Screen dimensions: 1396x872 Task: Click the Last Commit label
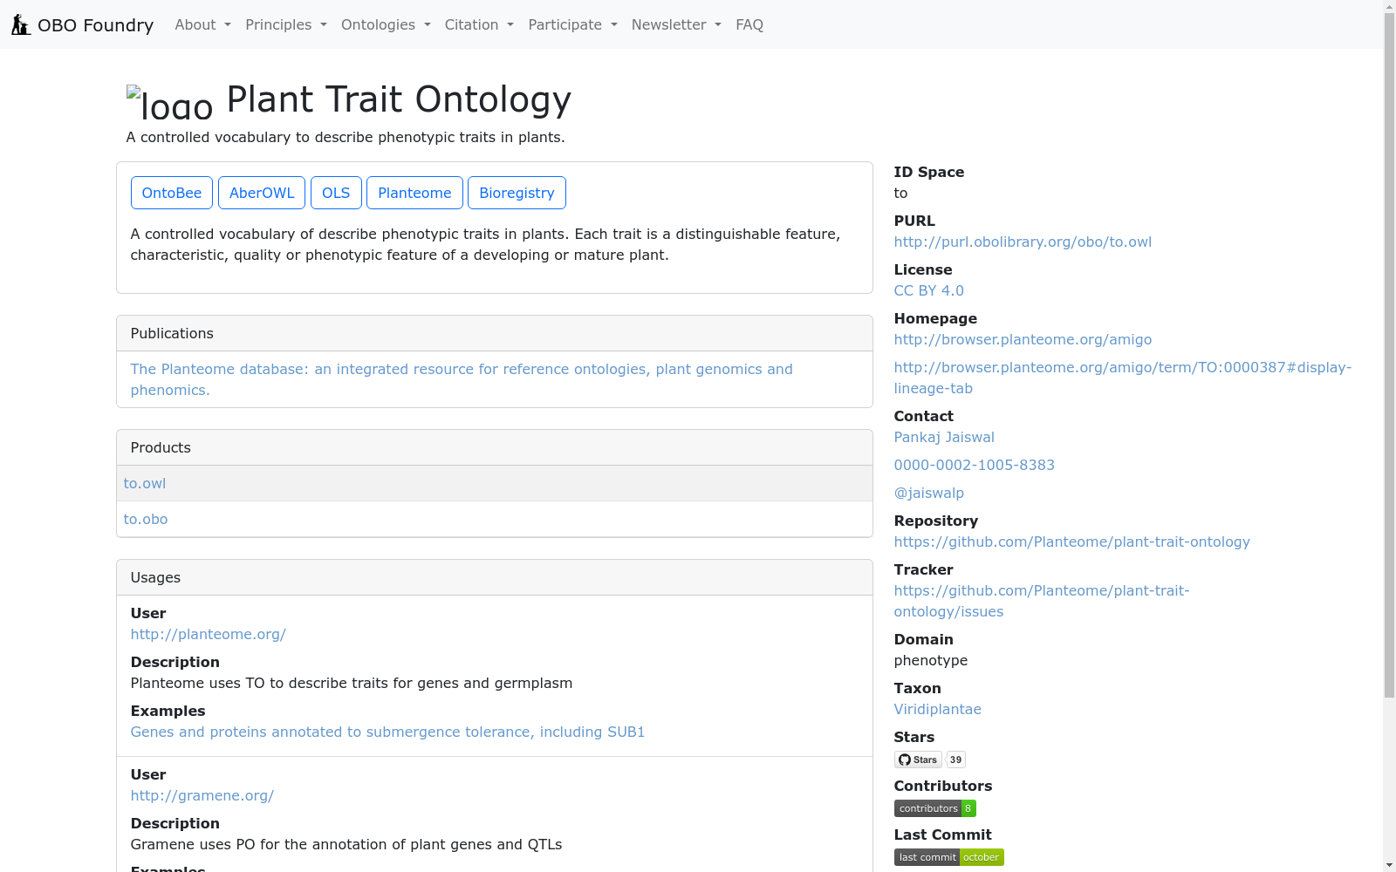(943, 835)
